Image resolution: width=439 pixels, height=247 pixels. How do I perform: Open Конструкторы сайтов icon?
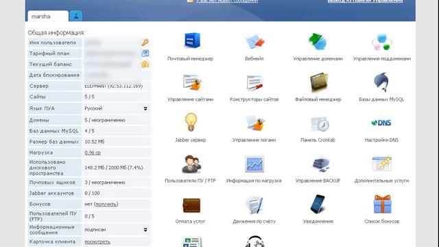coord(254,82)
